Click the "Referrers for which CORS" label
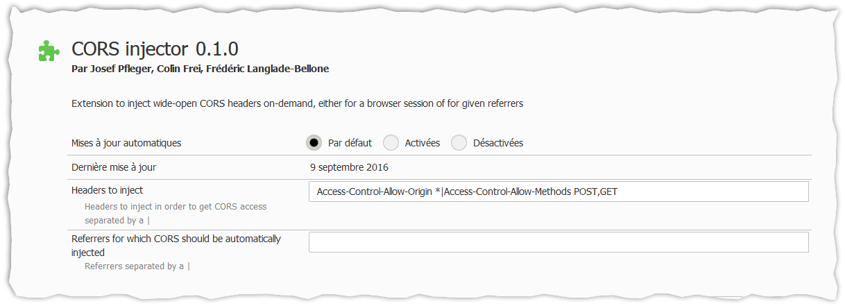The height and width of the screenshot is (306, 845). pyautogui.click(x=176, y=239)
